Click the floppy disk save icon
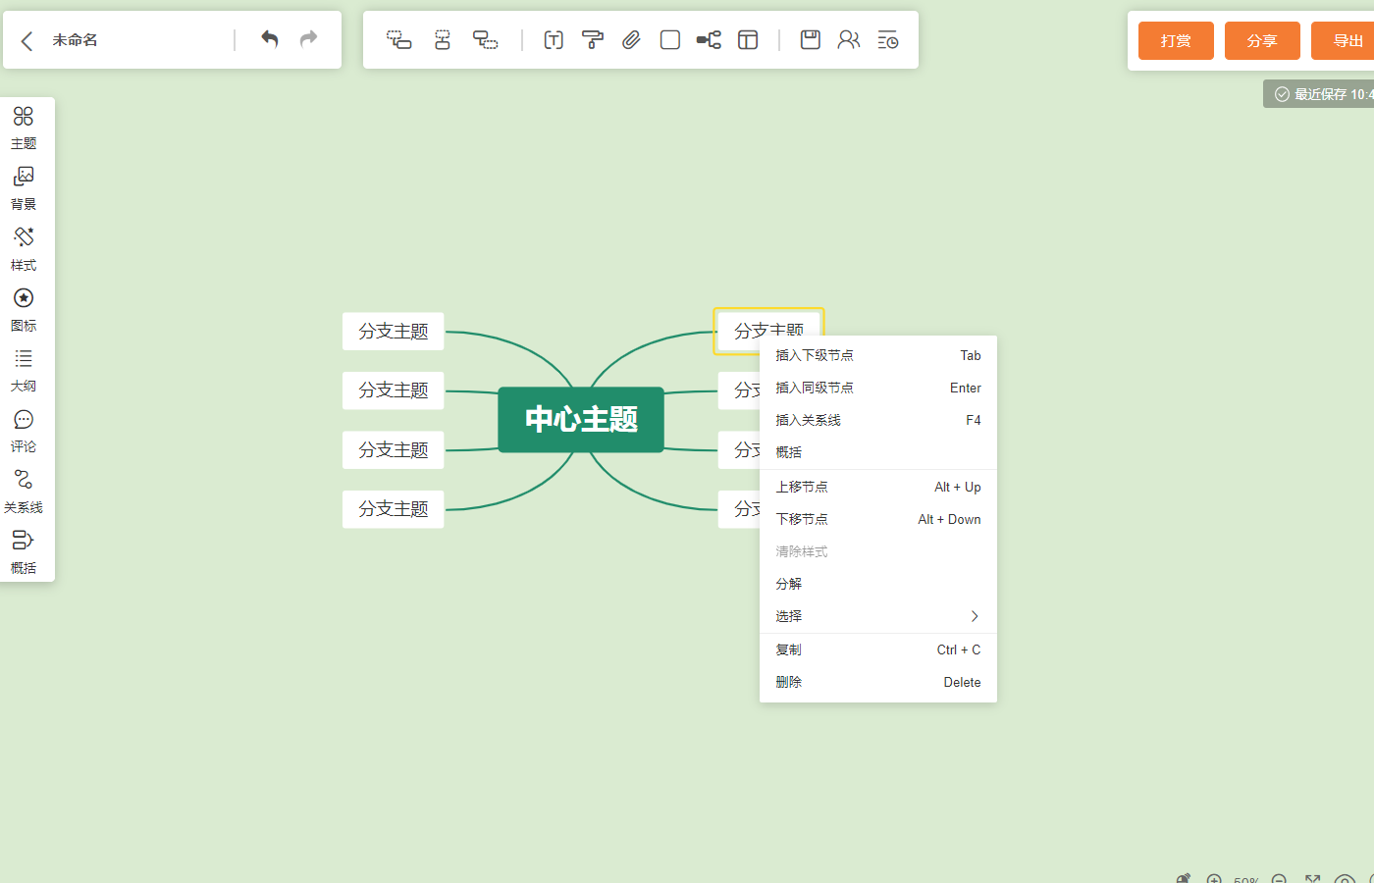1374x883 pixels. tap(811, 40)
